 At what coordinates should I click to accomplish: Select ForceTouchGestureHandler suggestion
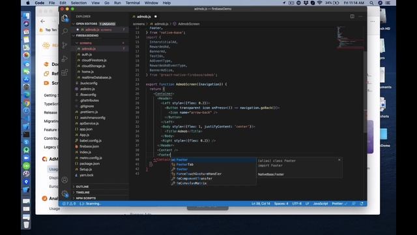213,174
